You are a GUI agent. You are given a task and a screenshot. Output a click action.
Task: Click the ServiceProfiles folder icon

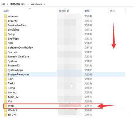pos(5,25)
